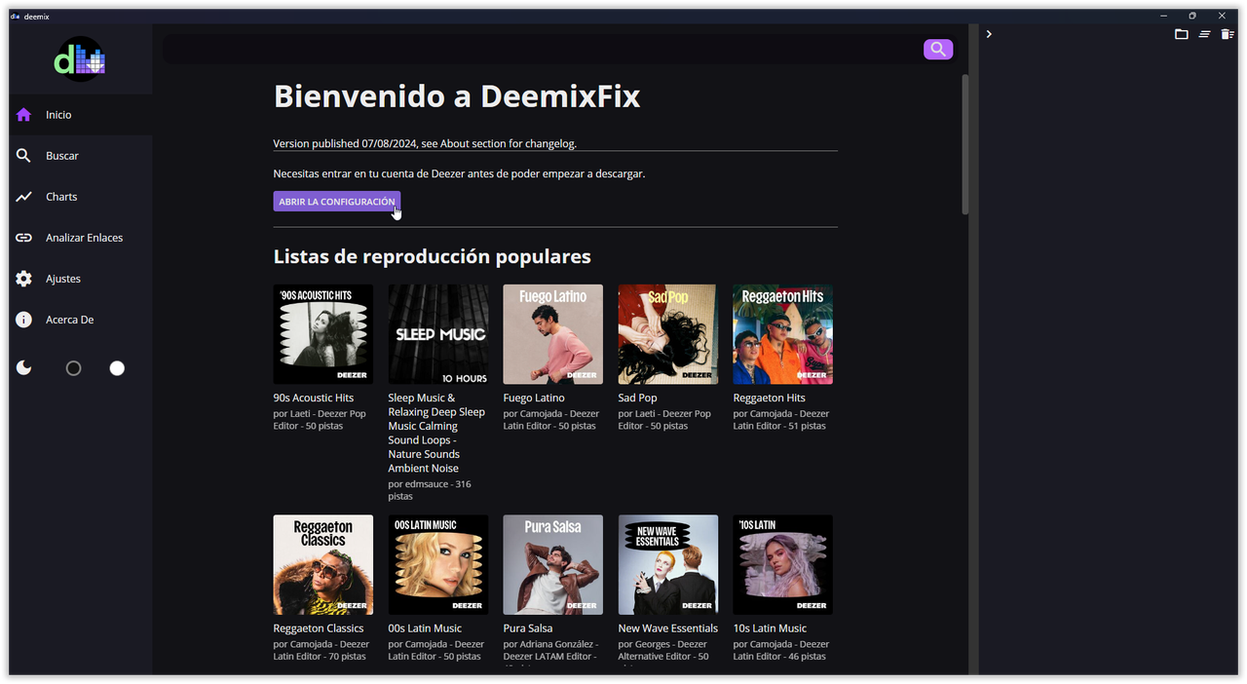The height and width of the screenshot is (684, 1247).
Task: Click the 90s Acoustic Hits title
Action: [x=314, y=399]
